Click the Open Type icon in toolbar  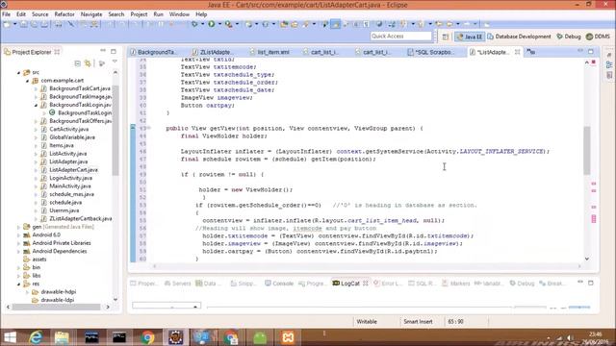[x=284, y=24]
